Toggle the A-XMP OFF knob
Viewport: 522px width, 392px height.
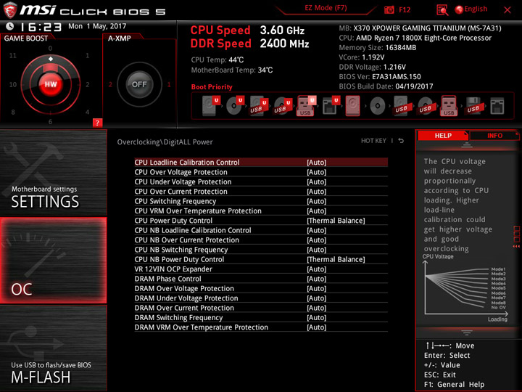tap(139, 84)
